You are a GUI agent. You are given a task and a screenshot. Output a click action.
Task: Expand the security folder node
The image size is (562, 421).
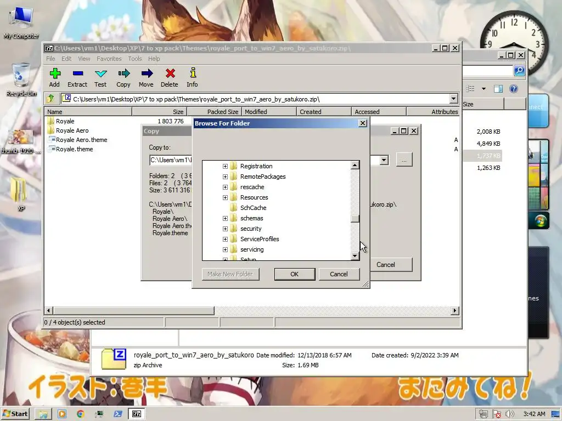click(x=225, y=229)
